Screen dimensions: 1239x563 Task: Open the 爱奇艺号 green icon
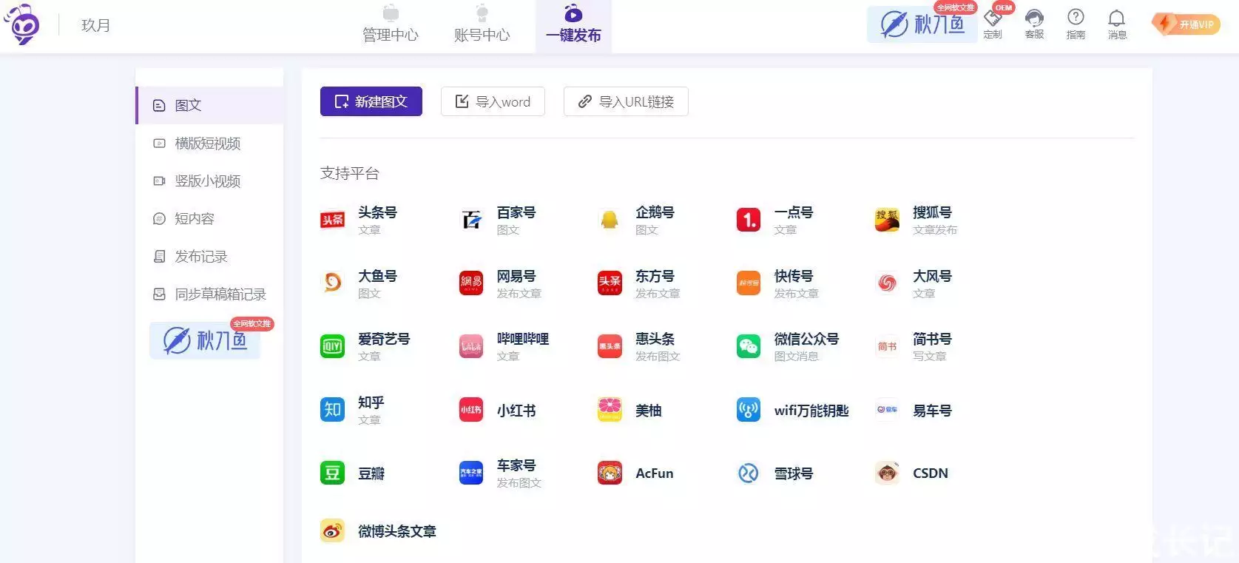(x=332, y=346)
